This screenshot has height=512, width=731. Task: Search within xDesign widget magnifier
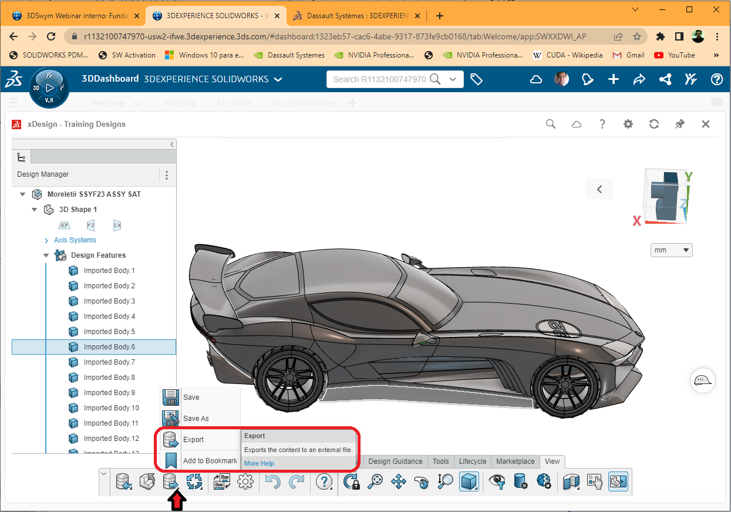[551, 124]
